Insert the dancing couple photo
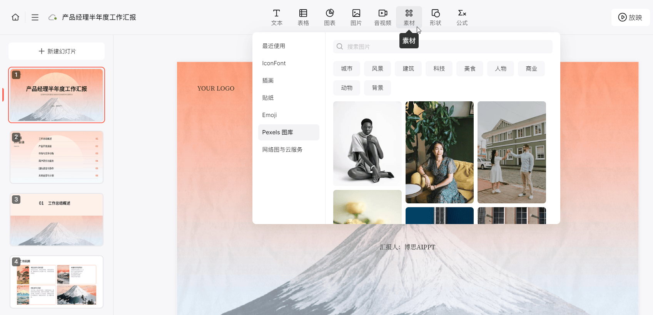This screenshot has height=315, width=653. click(x=511, y=152)
